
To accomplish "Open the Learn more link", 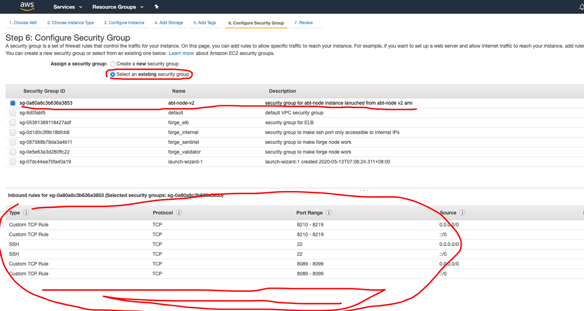I will click(181, 53).
